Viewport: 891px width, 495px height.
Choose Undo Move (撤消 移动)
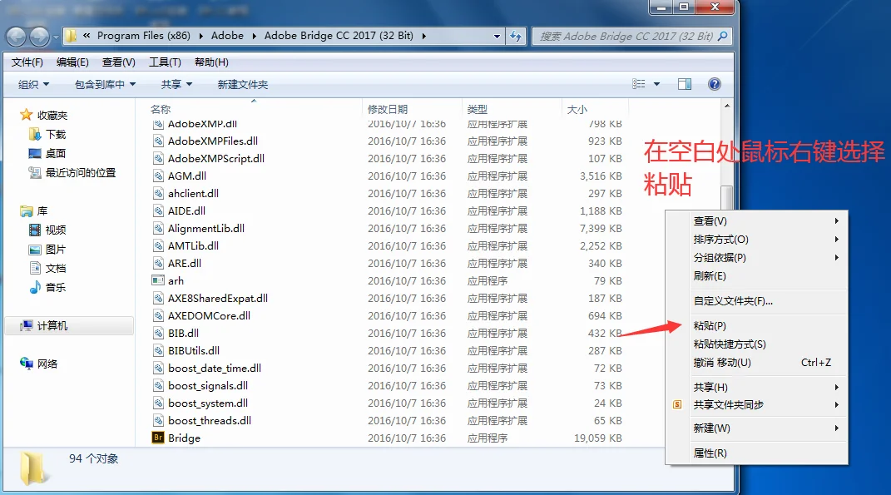click(x=756, y=362)
